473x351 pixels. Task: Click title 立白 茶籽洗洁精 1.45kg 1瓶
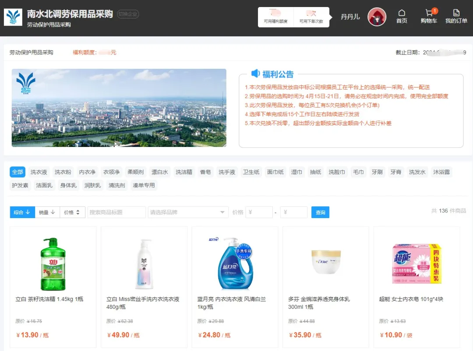click(x=49, y=299)
